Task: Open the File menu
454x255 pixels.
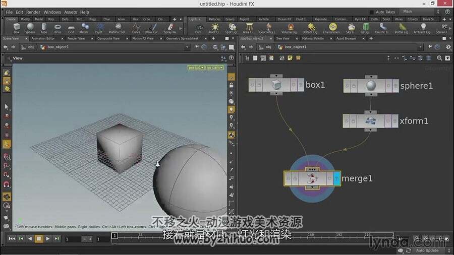Action: pyautogui.click(x=9, y=12)
